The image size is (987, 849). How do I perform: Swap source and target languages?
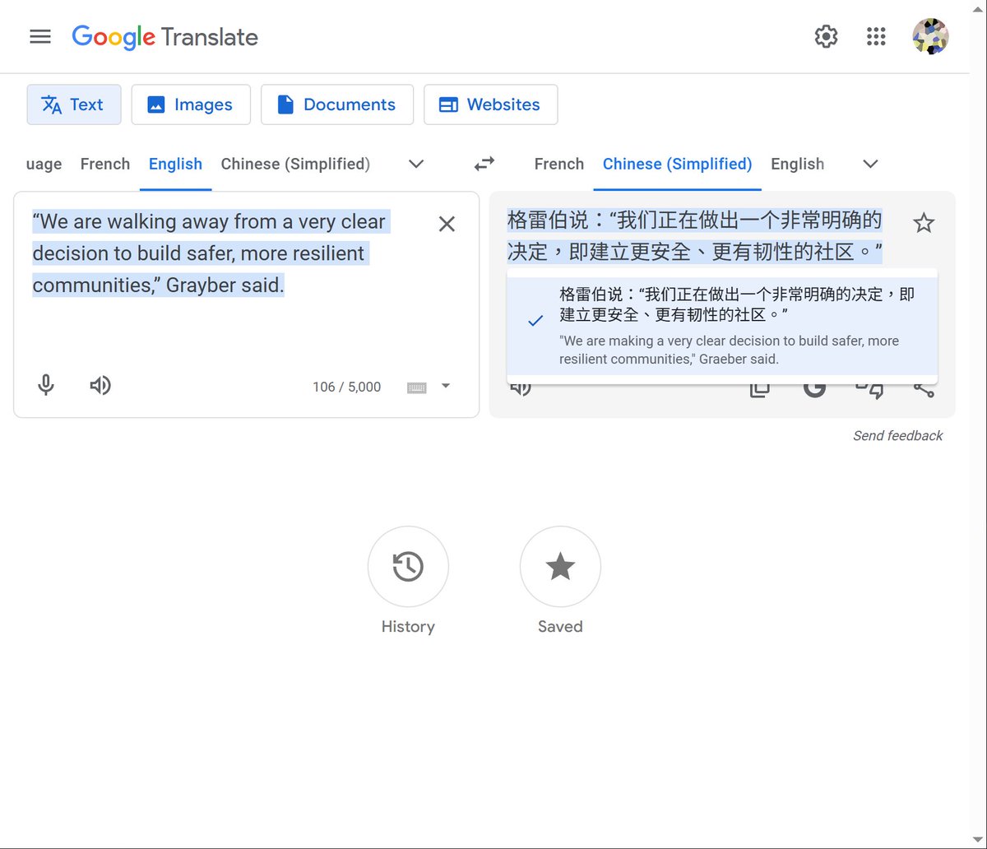484,164
